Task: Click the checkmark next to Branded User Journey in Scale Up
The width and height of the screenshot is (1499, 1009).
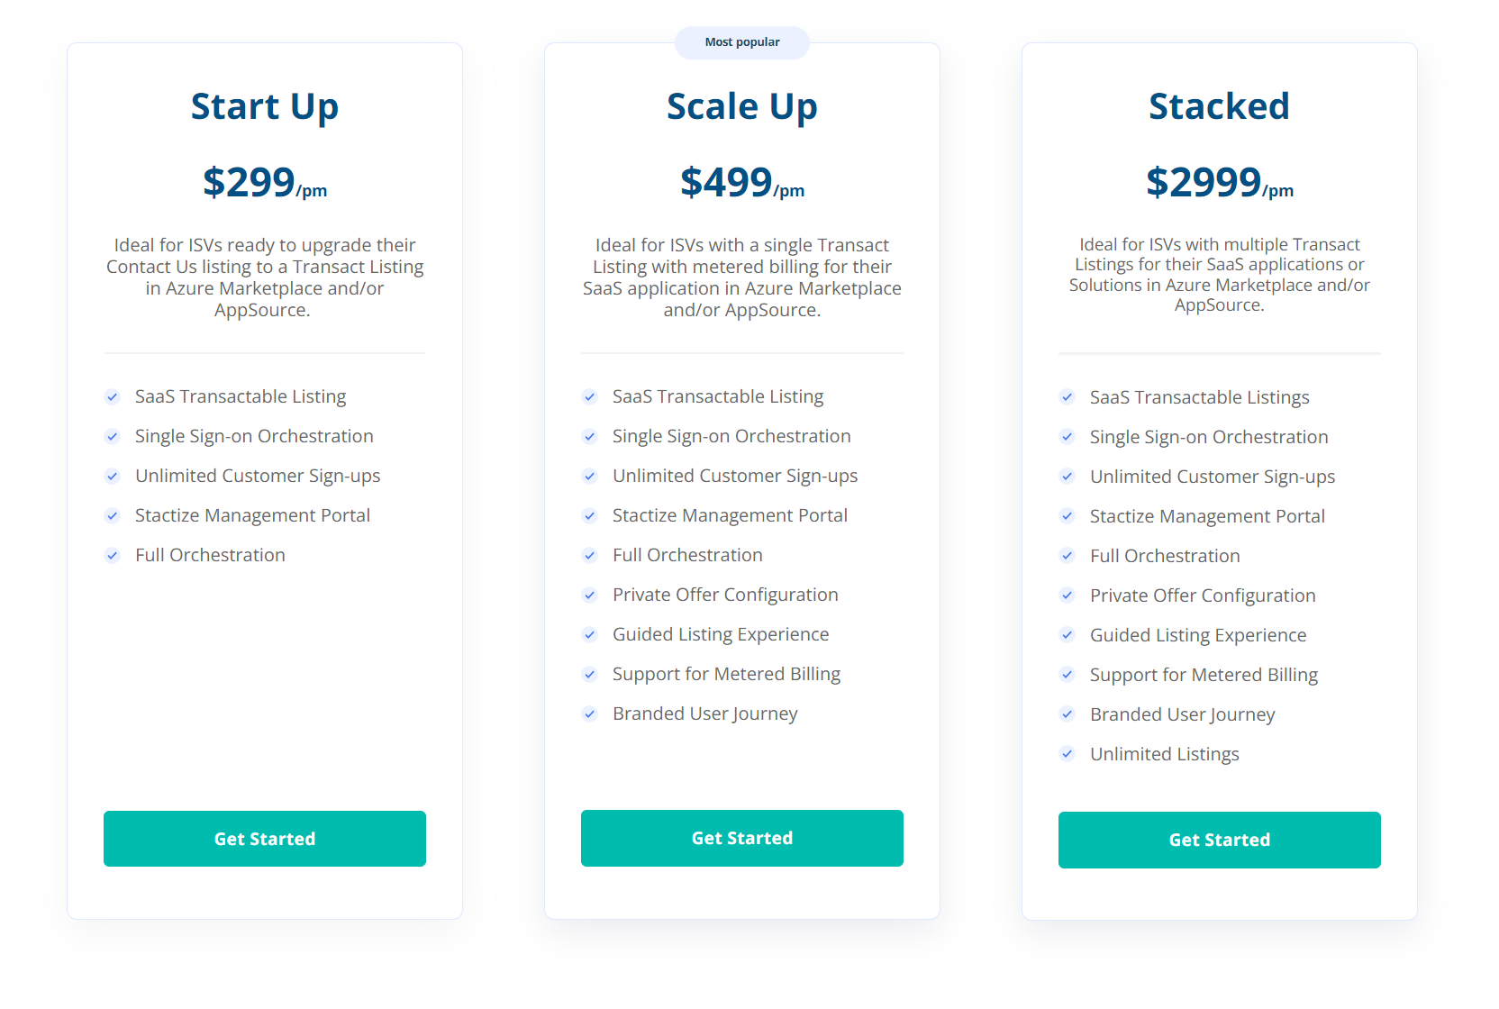Action: pos(590,714)
